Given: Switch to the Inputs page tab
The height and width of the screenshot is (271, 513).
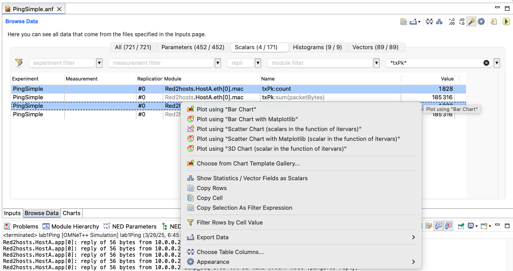Looking at the screenshot, I should 13,213.
